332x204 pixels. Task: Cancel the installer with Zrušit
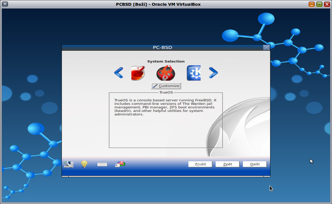click(x=200, y=164)
